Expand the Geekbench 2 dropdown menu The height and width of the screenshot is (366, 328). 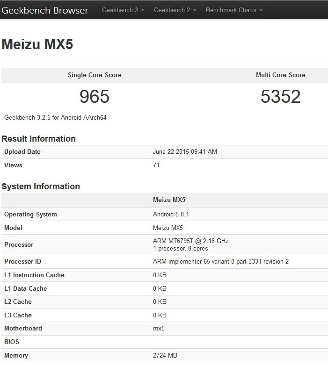(x=175, y=10)
